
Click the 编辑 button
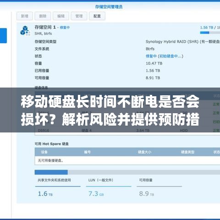click(61, 16)
